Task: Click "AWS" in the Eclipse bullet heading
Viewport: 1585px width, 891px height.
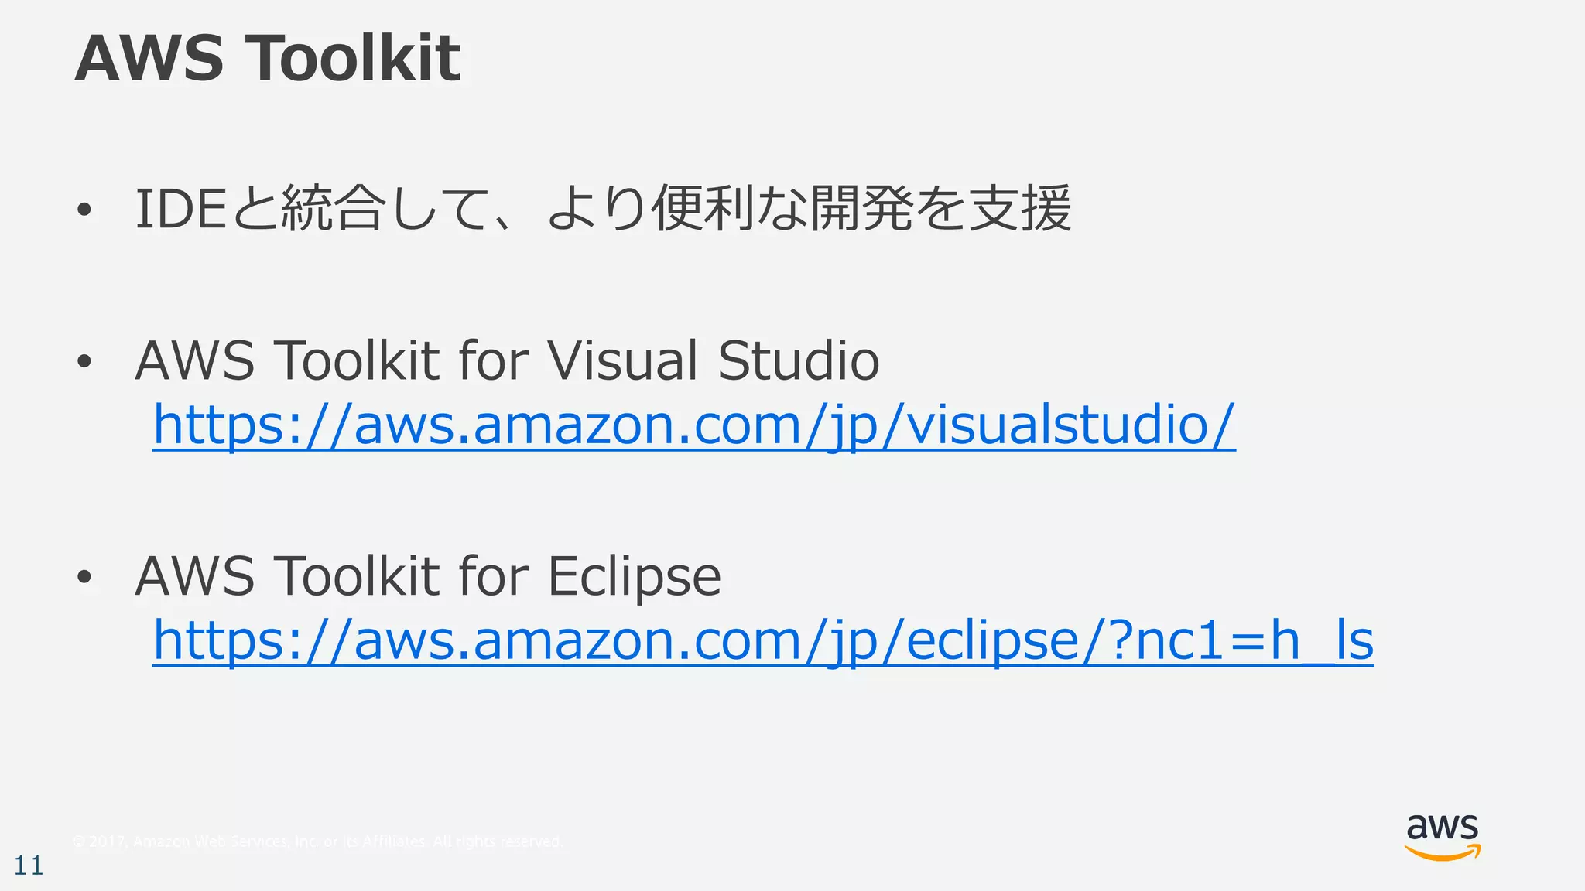Action: tap(194, 577)
